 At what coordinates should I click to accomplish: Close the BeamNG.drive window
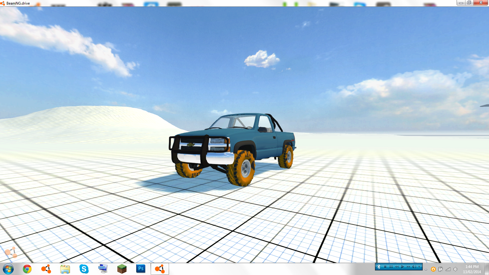click(x=481, y=3)
